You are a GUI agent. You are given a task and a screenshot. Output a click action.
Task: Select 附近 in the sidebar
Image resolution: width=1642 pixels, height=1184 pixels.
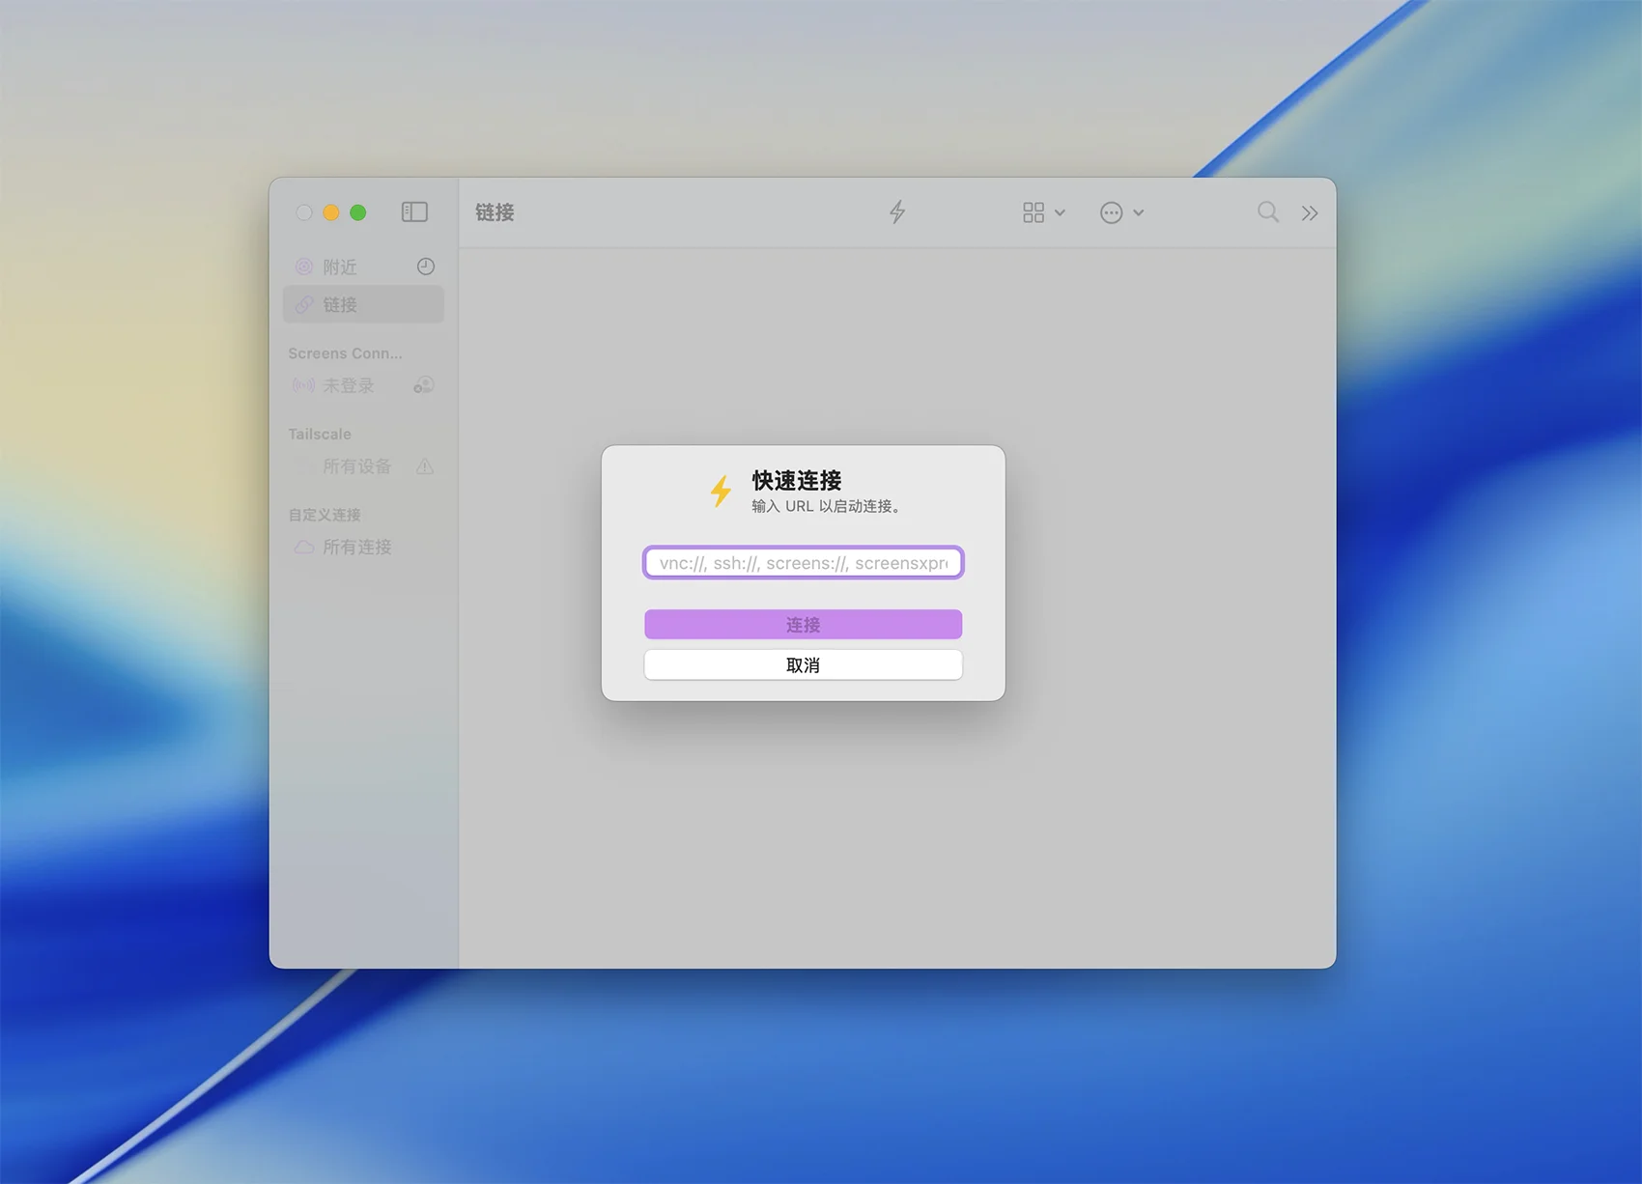tap(340, 267)
